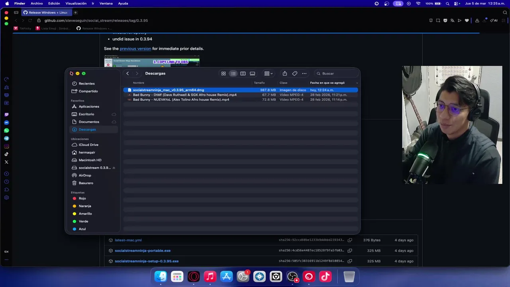Open WhatsApp in browser sidebar
This screenshot has height=287, width=510.
(x=6, y=130)
